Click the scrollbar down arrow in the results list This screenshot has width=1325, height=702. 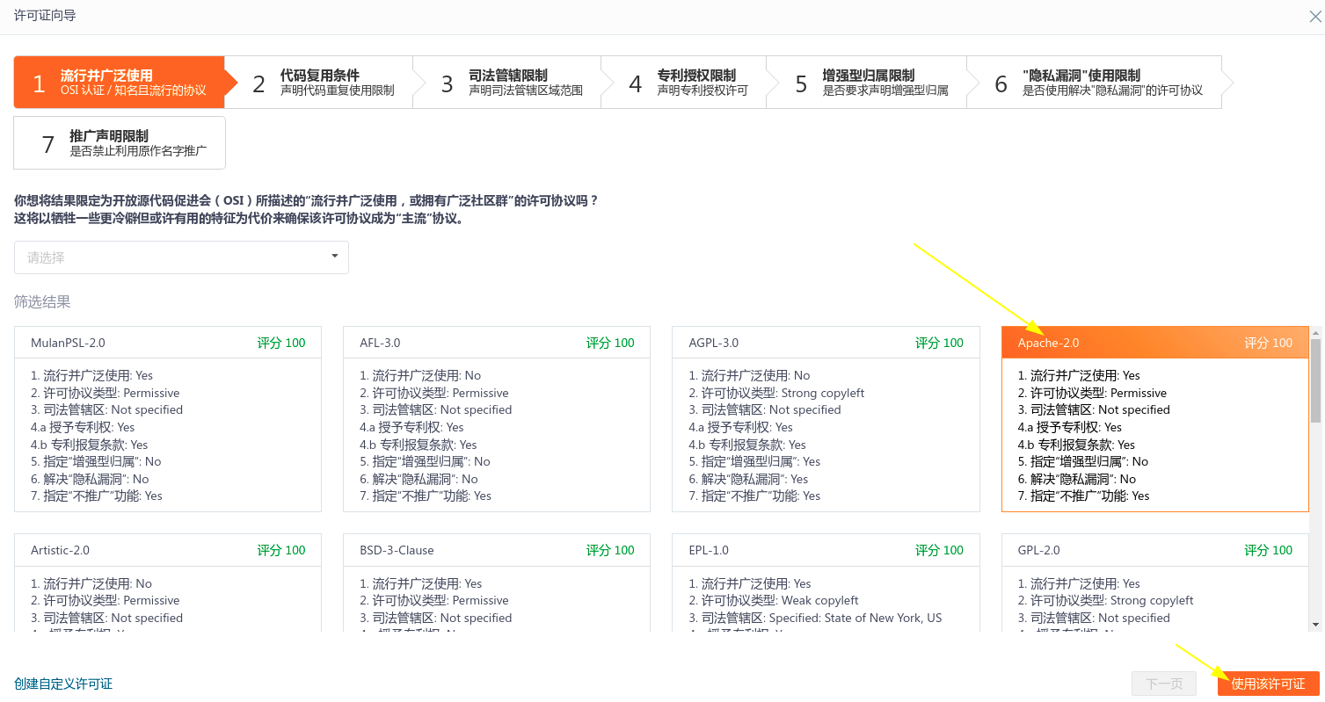(1316, 624)
